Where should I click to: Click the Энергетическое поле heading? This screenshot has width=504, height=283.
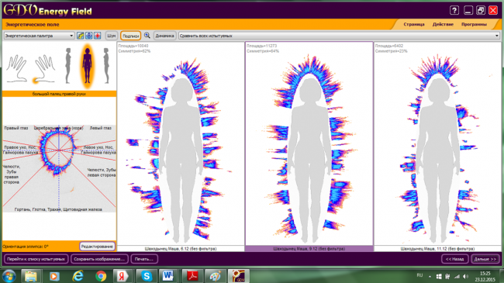click(32, 25)
